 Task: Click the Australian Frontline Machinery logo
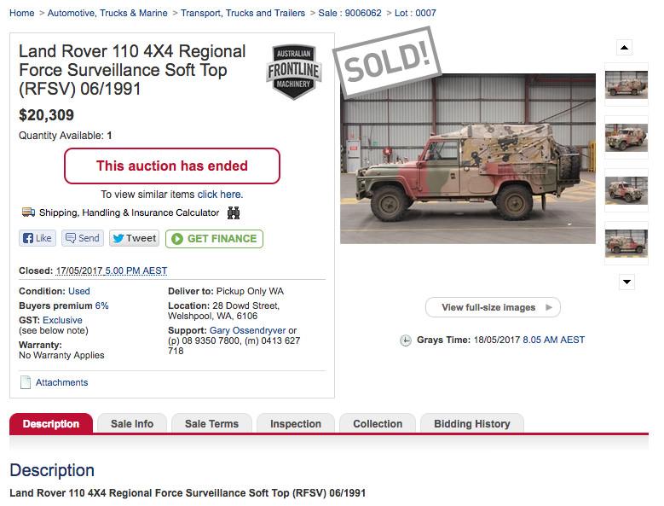pos(293,72)
